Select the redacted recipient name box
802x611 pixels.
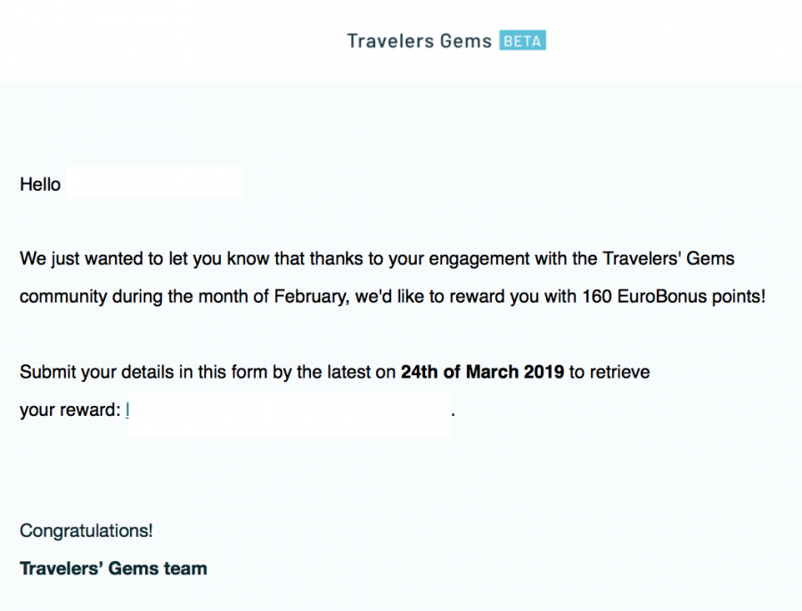(x=154, y=183)
